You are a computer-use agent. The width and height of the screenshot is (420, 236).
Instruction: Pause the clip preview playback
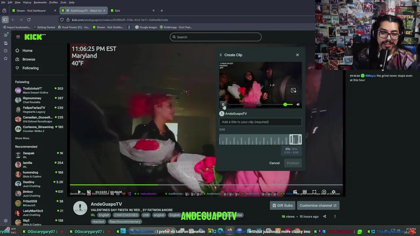[223, 105]
